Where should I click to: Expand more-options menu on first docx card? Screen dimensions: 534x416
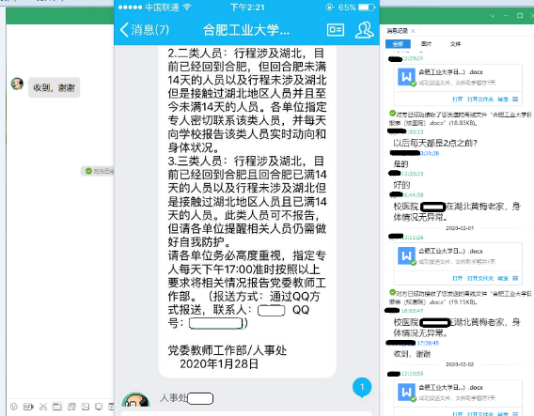[515, 99]
